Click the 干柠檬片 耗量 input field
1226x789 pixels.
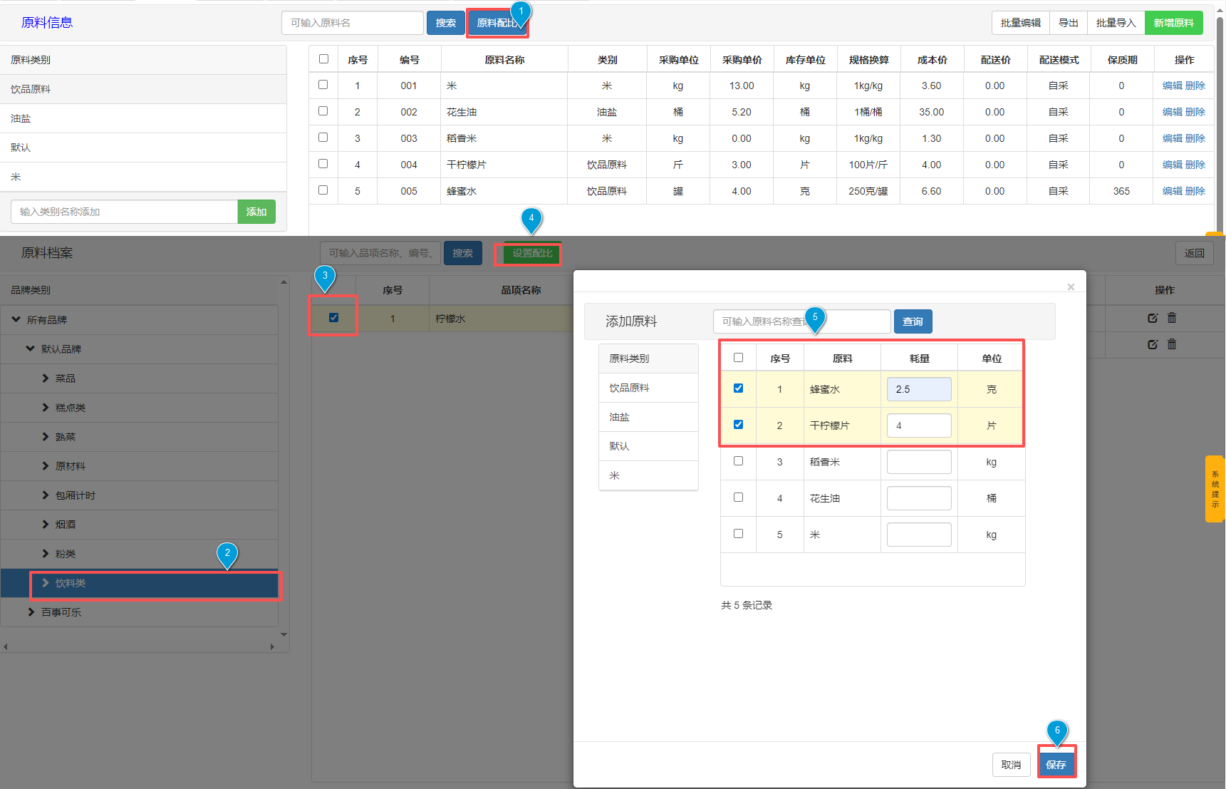pos(918,426)
